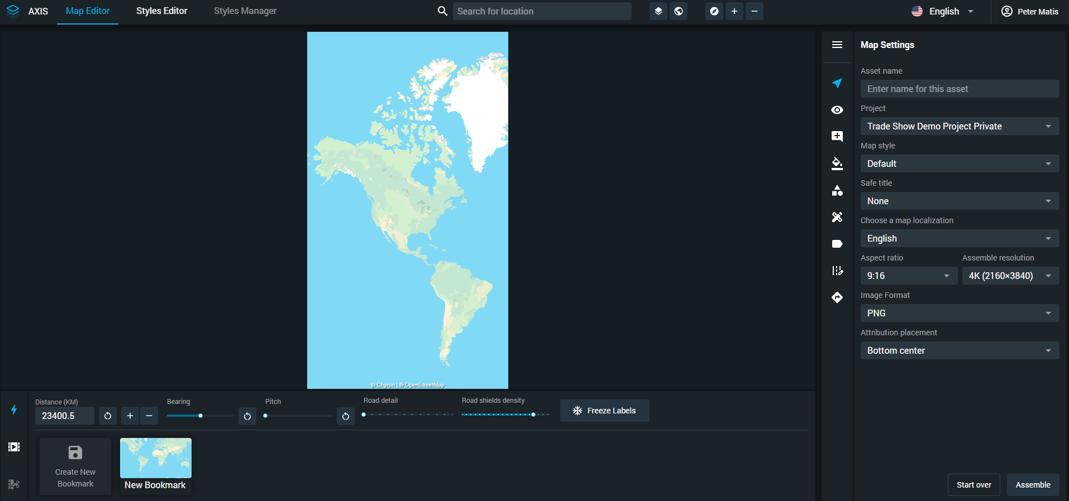
Task: Click the compass icon in top toolbar
Action: 714,11
